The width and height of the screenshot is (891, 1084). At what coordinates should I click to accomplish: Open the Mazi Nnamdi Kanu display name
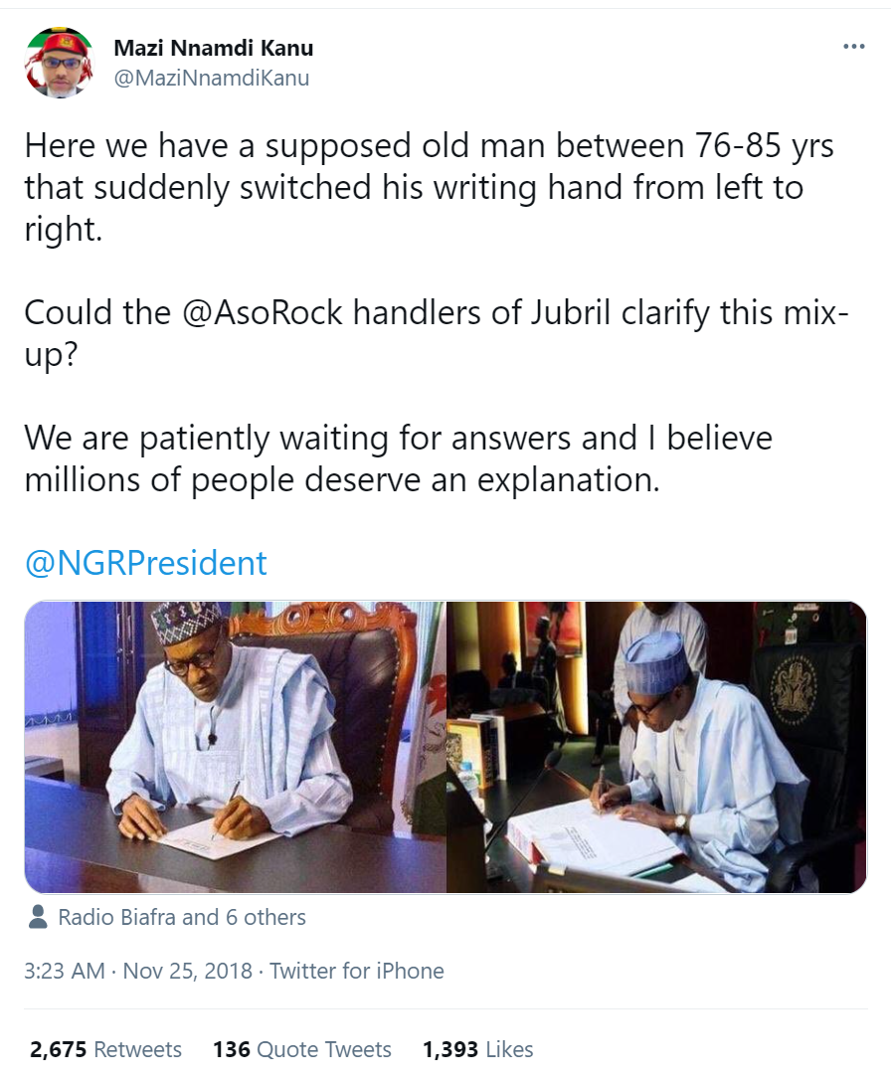(x=214, y=48)
